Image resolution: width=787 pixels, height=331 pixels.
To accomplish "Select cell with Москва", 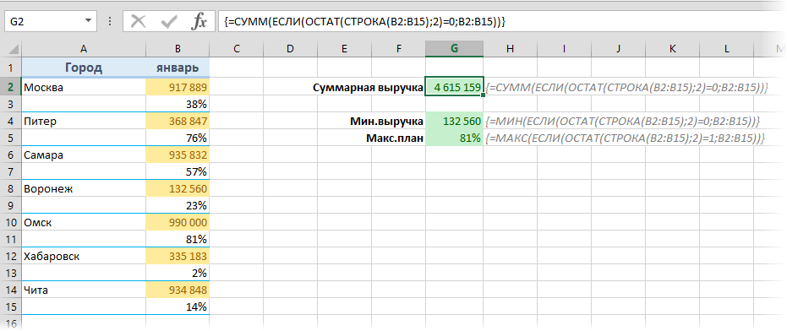I will tap(84, 87).
